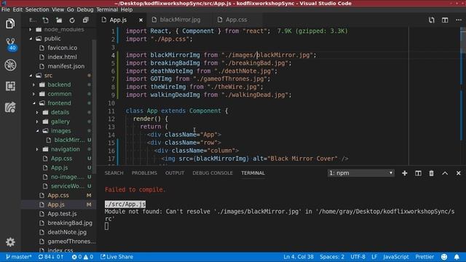Open the Extensions view icon
Image resolution: width=466 pixels, height=262 pixels.
click(10, 86)
